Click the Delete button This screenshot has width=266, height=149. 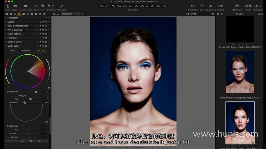coord(36,7)
